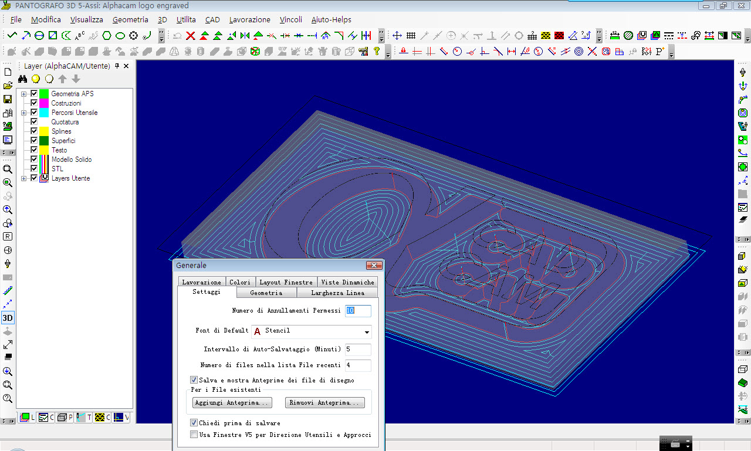
Task: Open overflow arrow beside geometry toolbar
Action: pos(161,36)
